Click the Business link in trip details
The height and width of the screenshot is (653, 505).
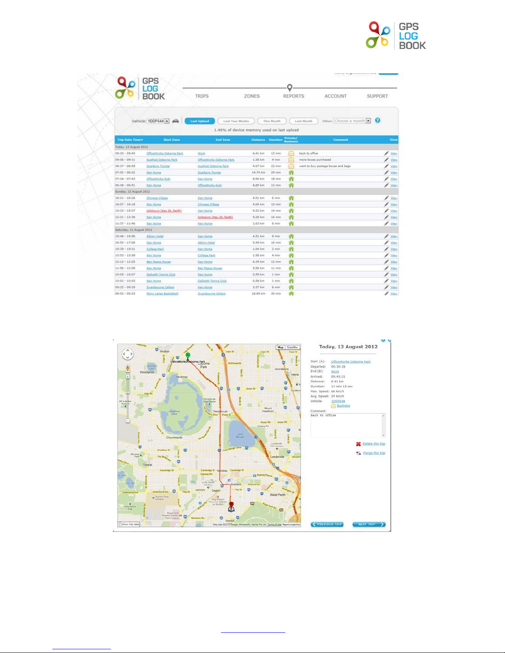(x=343, y=406)
